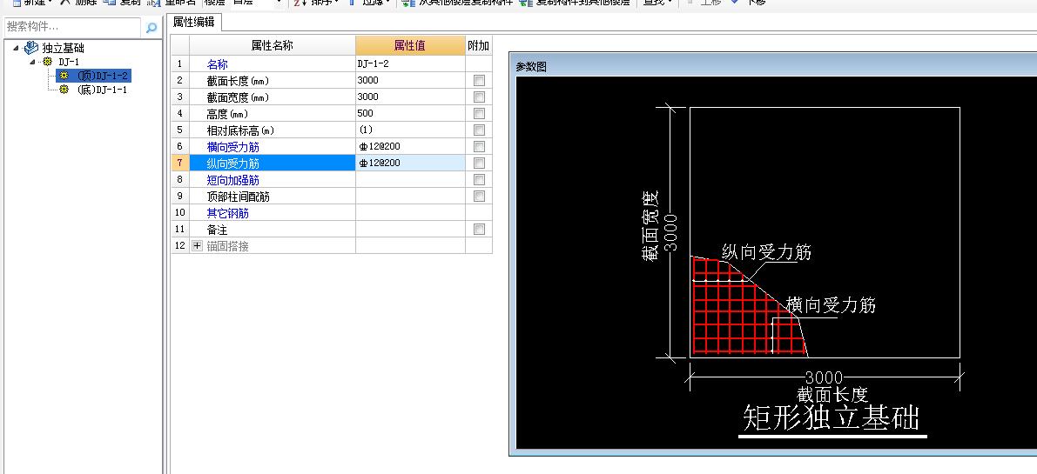The image size is (1037, 474).
Task: Click the gear icon beside (顶)DJ-1-2
Action: click(x=64, y=76)
